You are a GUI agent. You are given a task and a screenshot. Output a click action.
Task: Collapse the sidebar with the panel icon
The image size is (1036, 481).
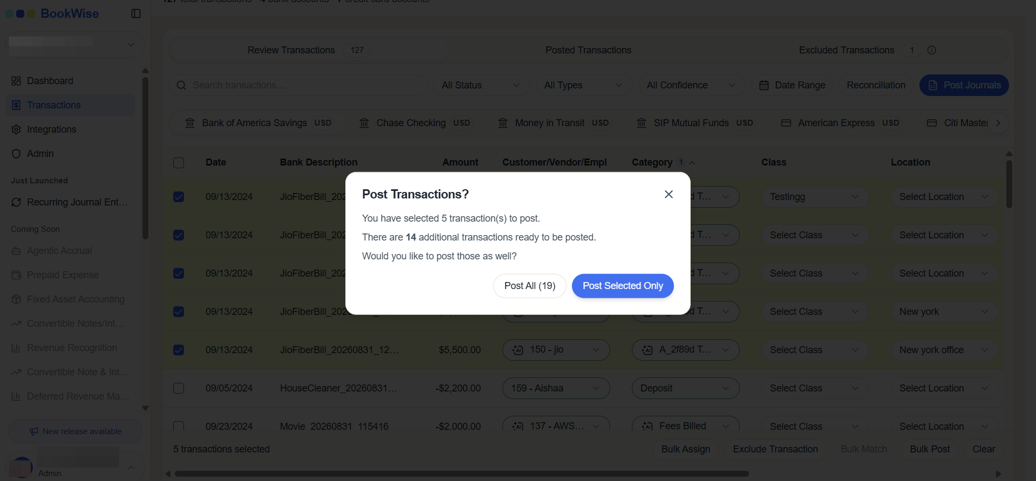click(x=136, y=13)
